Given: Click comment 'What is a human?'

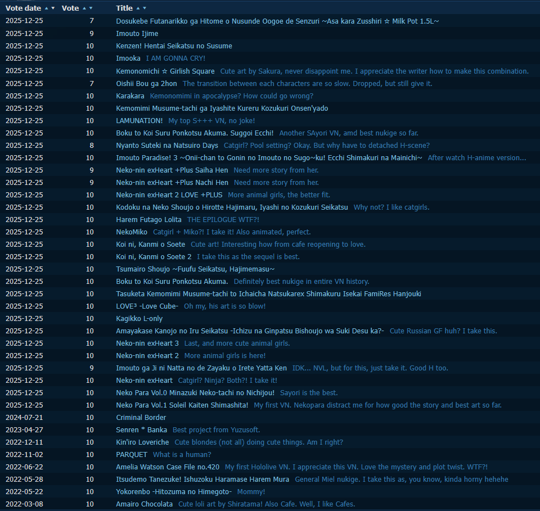Looking at the screenshot, I should coord(182,455).
